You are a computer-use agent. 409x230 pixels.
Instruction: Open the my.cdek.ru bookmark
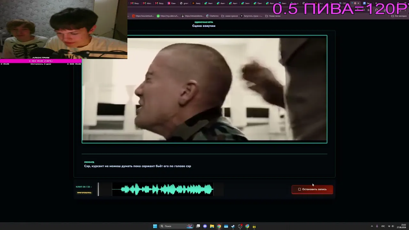[168, 16]
